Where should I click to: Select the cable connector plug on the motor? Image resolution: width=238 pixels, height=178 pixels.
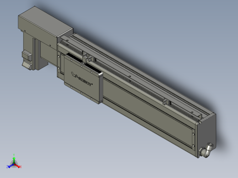point(27,55)
